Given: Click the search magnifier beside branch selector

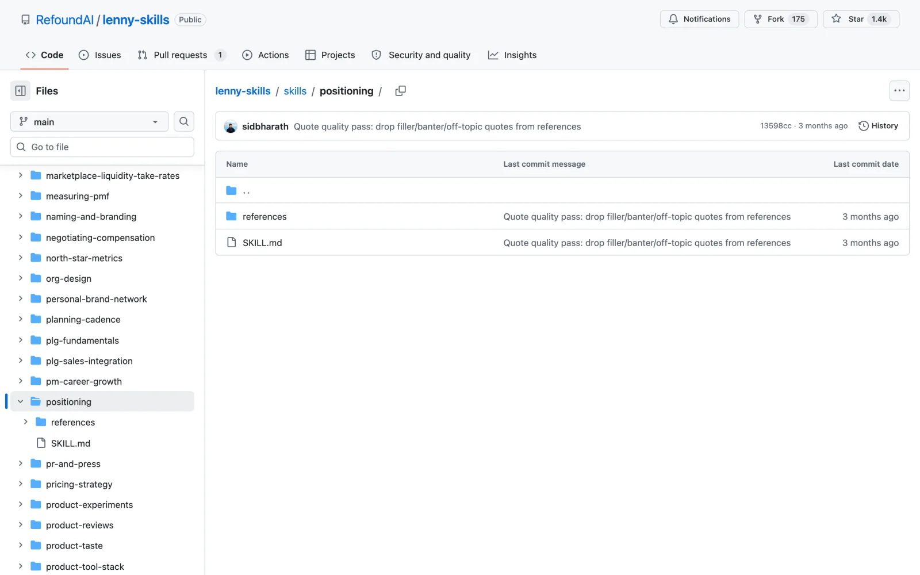Looking at the screenshot, I should pos(184,121).
